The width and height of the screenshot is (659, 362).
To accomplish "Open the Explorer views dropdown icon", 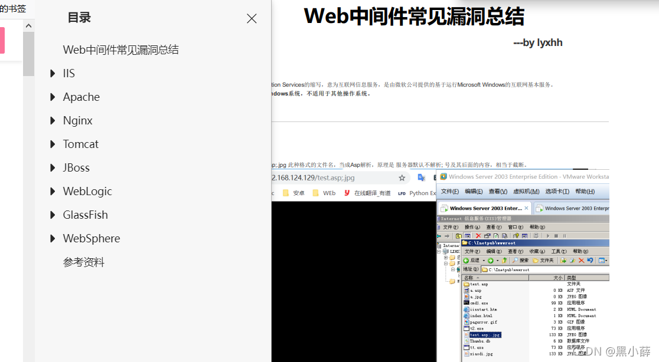I will [603, 261].
